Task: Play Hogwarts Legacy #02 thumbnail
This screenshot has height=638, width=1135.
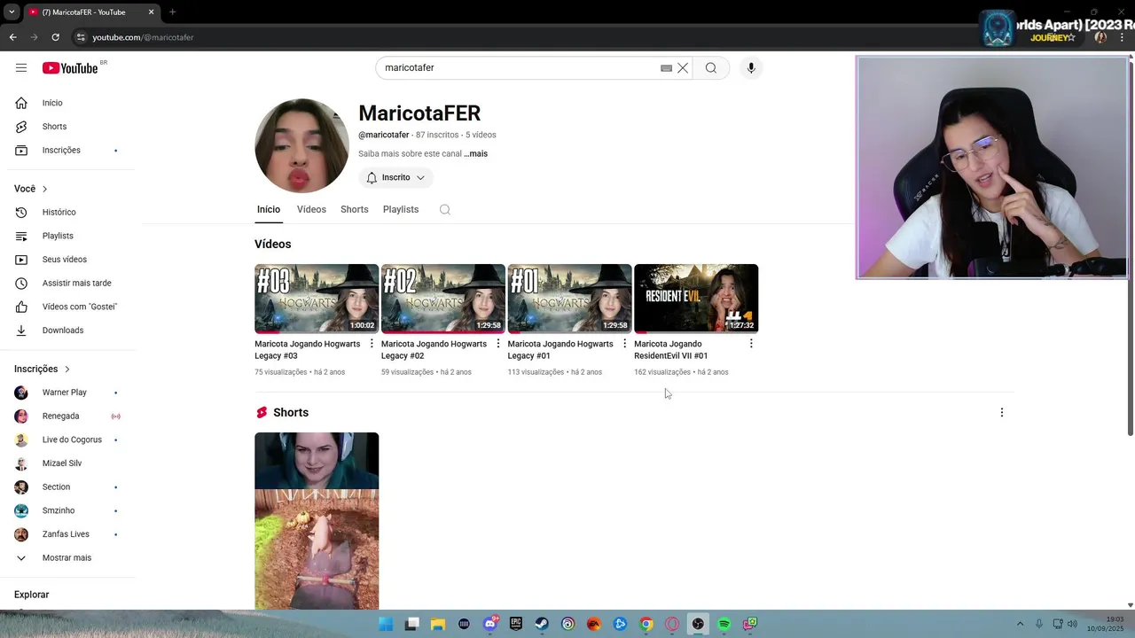Action: (443, 299)
